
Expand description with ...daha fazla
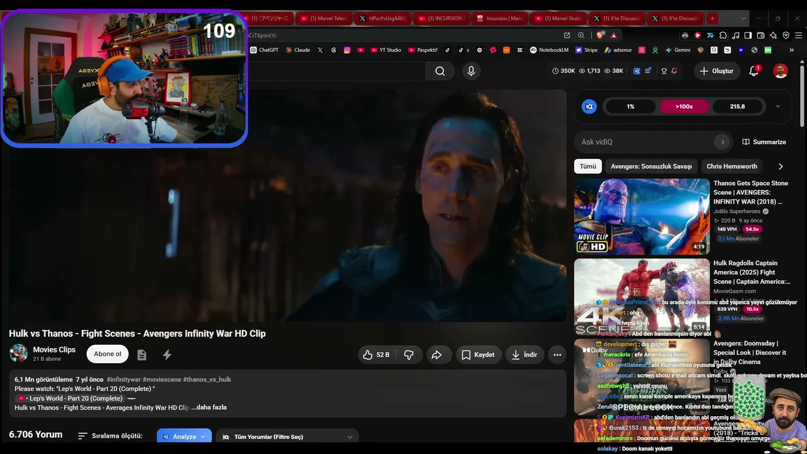click(209, 408)
